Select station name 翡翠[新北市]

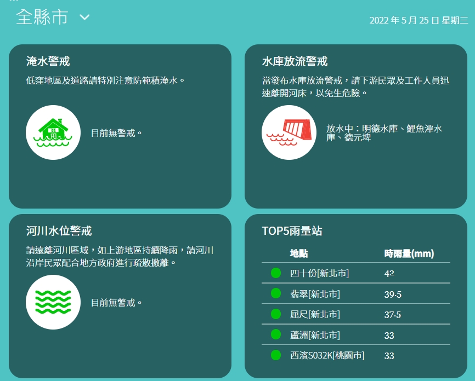pyautogui.click(x=315, y=293)
